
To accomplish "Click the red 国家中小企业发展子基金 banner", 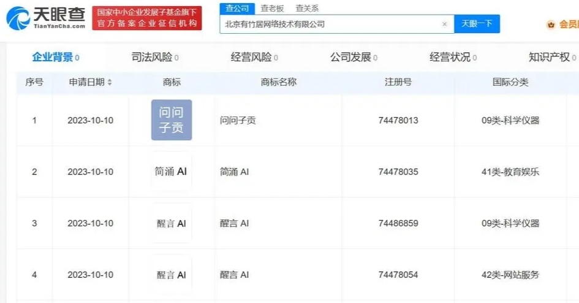I will tap(147, 18).
